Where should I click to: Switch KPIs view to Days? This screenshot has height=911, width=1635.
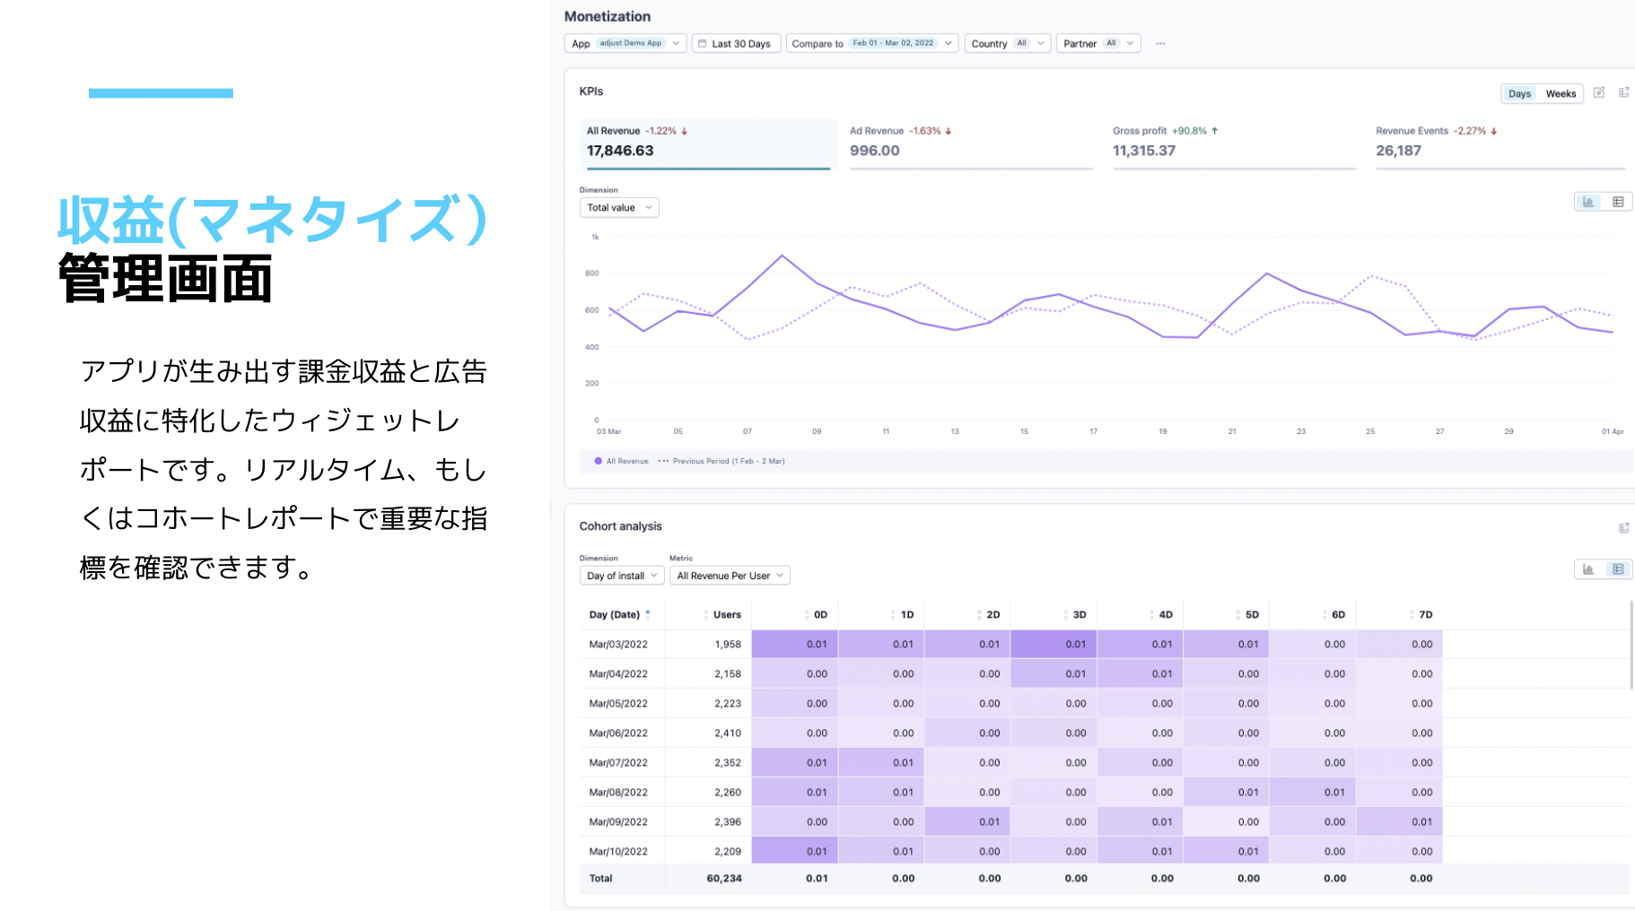pos(1519,93)
